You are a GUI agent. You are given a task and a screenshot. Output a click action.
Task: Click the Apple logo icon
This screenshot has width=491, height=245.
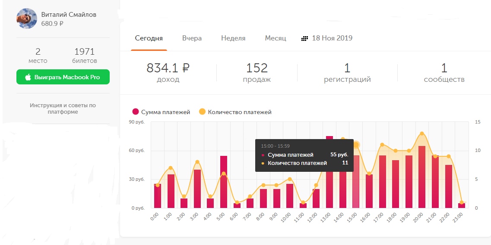(x=28, y=78)
